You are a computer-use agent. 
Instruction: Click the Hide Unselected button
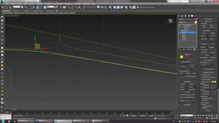208,60
